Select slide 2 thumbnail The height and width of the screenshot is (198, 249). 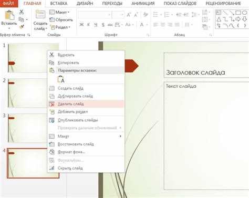pos(28,93)
